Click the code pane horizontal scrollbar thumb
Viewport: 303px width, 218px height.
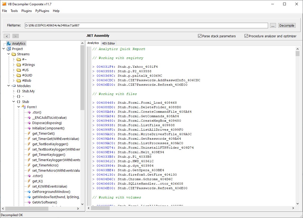[100, 208]
